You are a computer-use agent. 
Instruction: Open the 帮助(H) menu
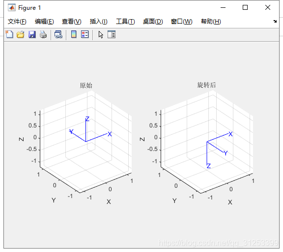[211, 22]
